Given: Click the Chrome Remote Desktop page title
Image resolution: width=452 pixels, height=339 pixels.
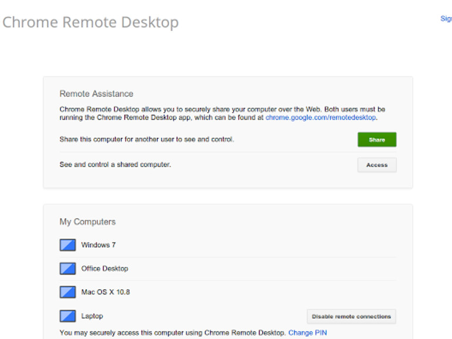Looking at the screenshot, I should click(x=90, y=22).
